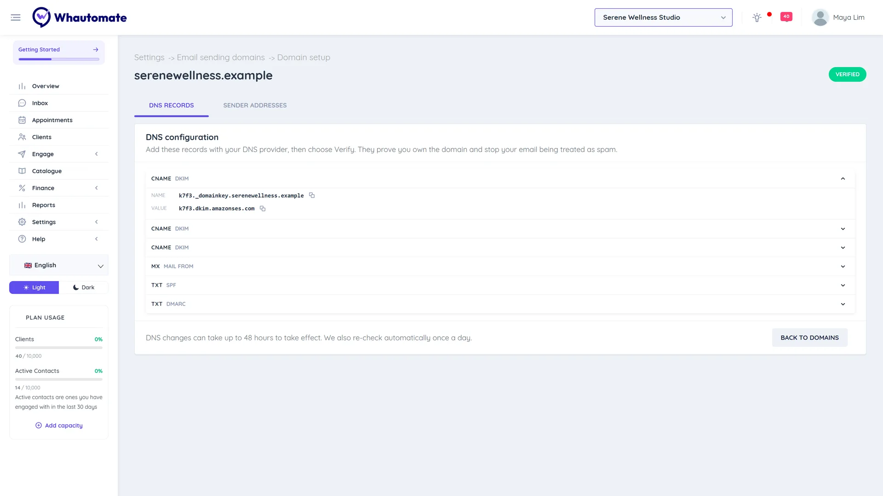Open the Serene Wellness Studio dropdown
The image size is (883, 496).
click(663, 17)
